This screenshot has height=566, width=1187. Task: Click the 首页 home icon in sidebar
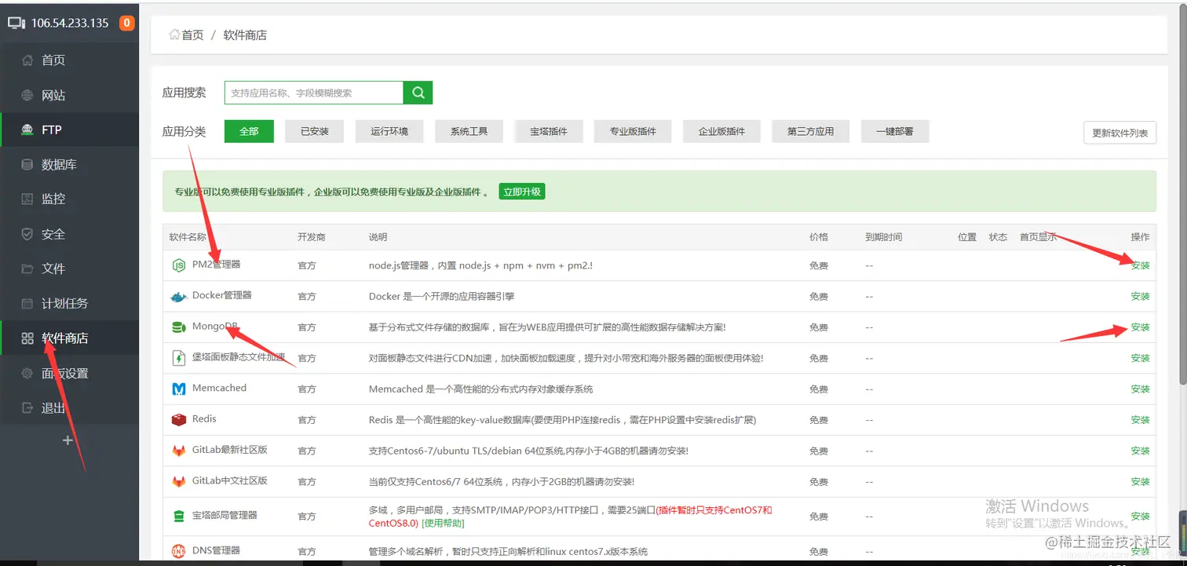27,60
